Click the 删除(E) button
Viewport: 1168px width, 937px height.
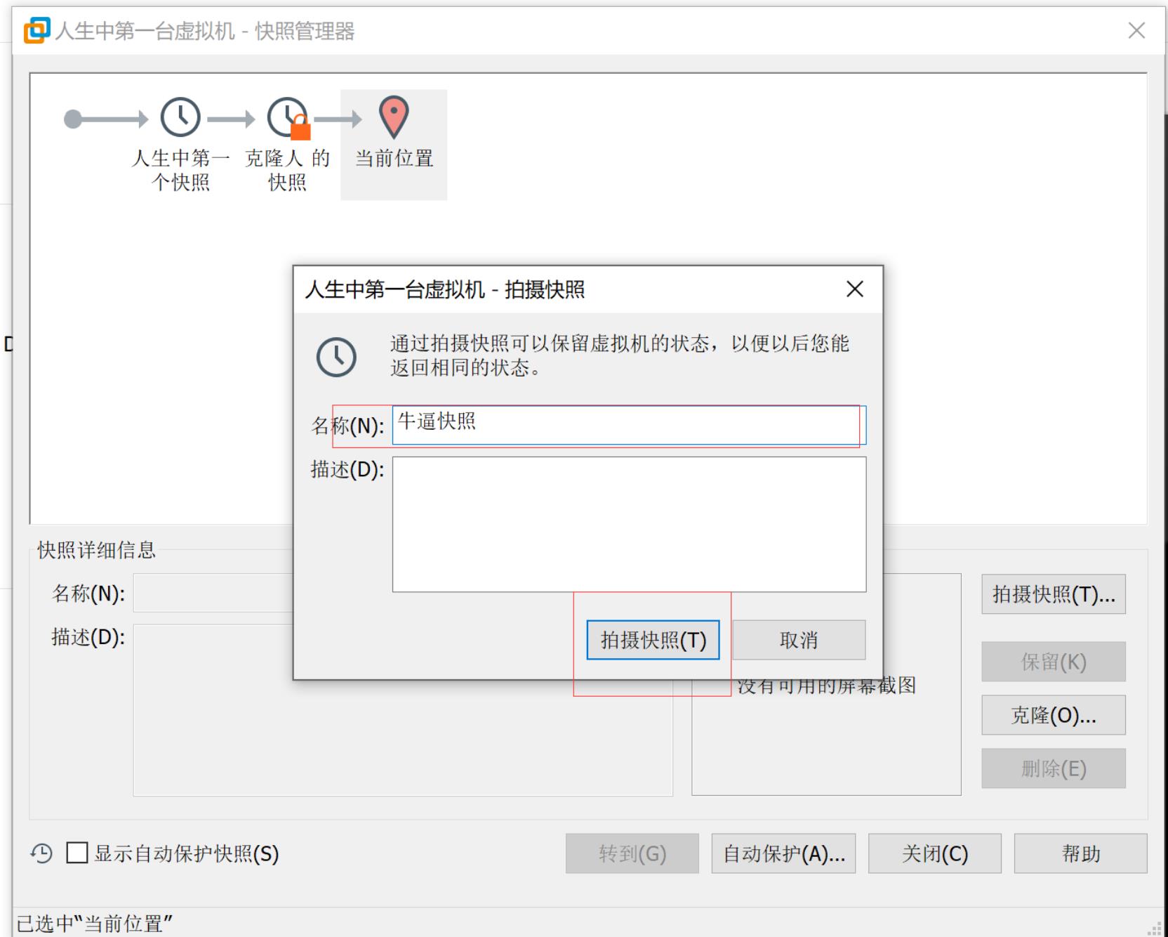pyautogui.click(x=1054, y=768)
